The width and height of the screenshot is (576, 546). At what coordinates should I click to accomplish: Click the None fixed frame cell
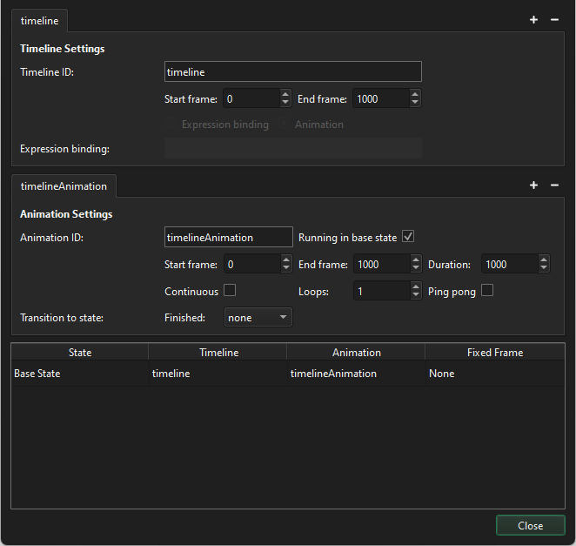point(441,374)
